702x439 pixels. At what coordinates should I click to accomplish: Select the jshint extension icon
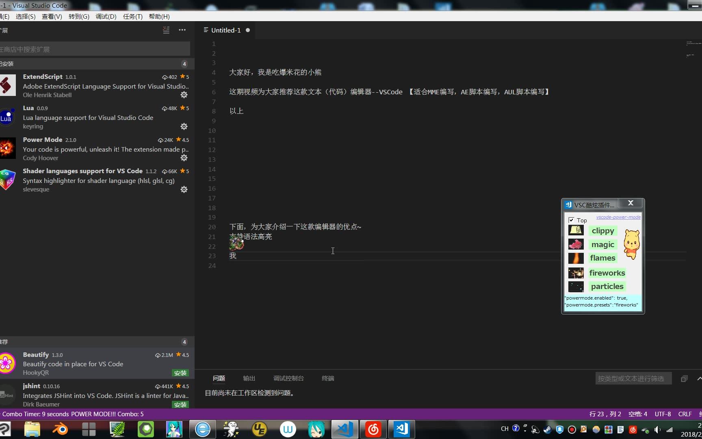coord(8,395)
